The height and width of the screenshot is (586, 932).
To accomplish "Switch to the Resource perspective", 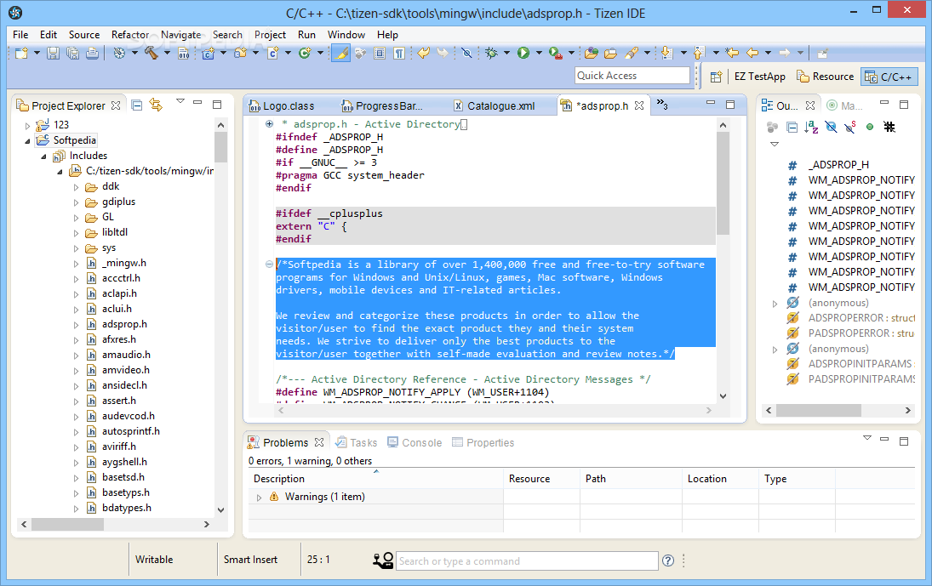I will [825, 77].
